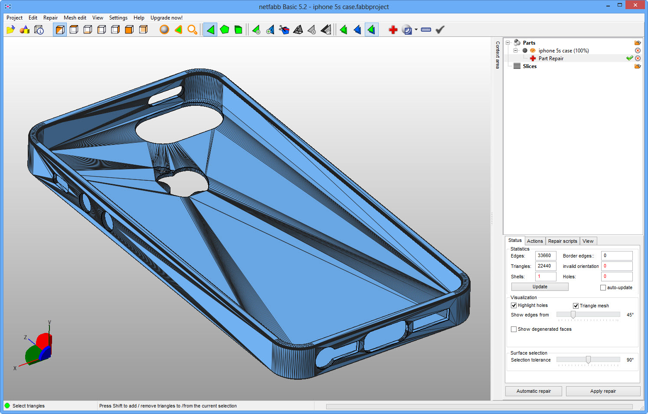This screenshot has height=414, width=648.
Task: Click the remove degenerate faces dark icon
Action: (x=326, y=29)
